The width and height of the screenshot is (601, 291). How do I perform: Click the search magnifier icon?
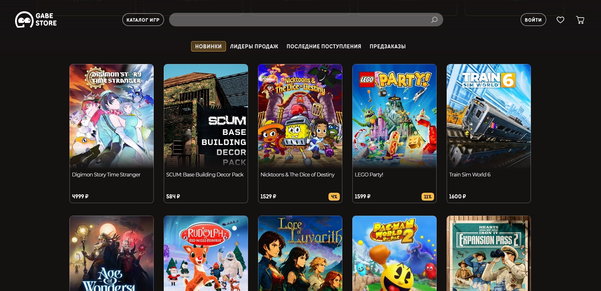point(434,20)
